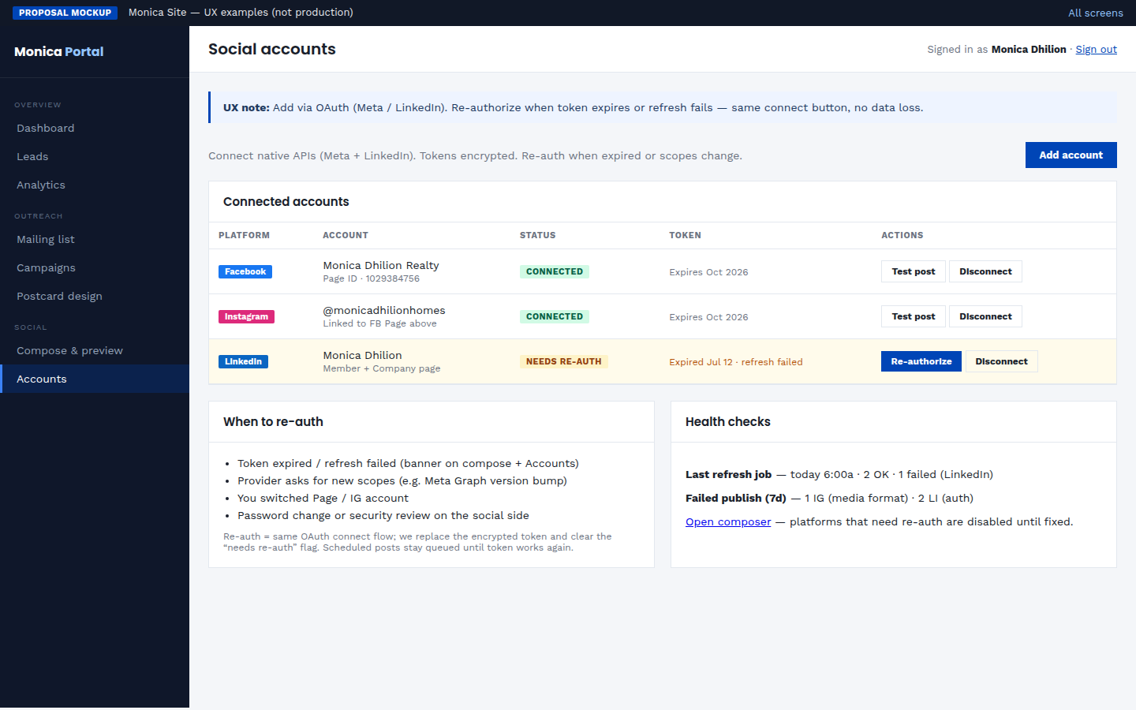Follow the Open composer link
This screenshot has height=710, width=1136.
click(x=728, y=521)
